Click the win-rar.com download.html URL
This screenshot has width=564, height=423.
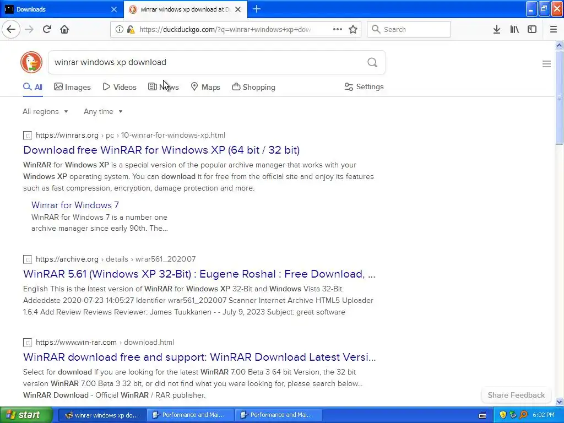[x=105, y=342]
